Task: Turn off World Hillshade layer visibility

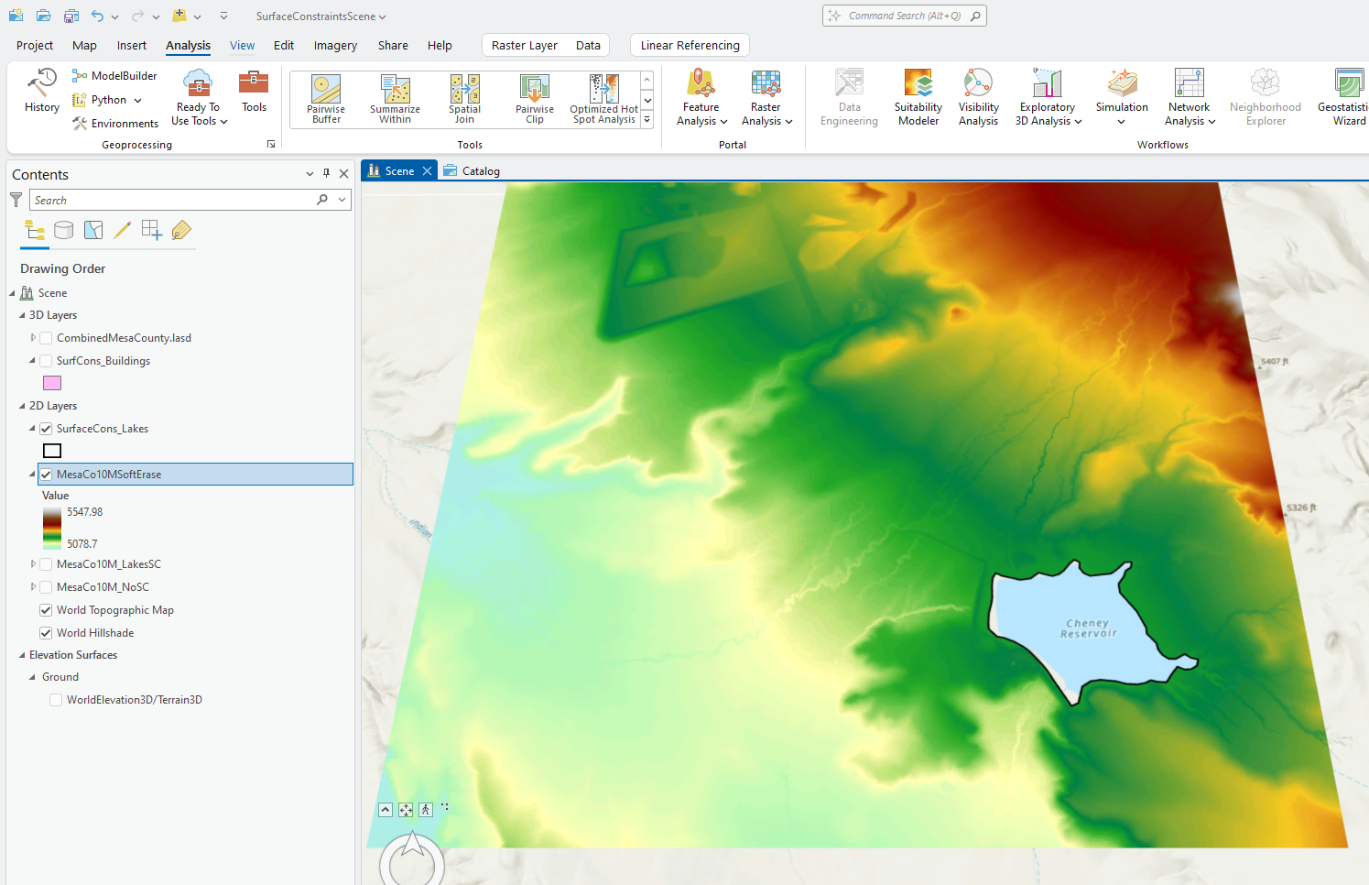Action: pyautogui.click(x=46, y=633)
